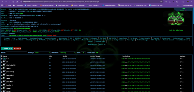
Task: Click the Modify column header
Action: pos(65,56)
